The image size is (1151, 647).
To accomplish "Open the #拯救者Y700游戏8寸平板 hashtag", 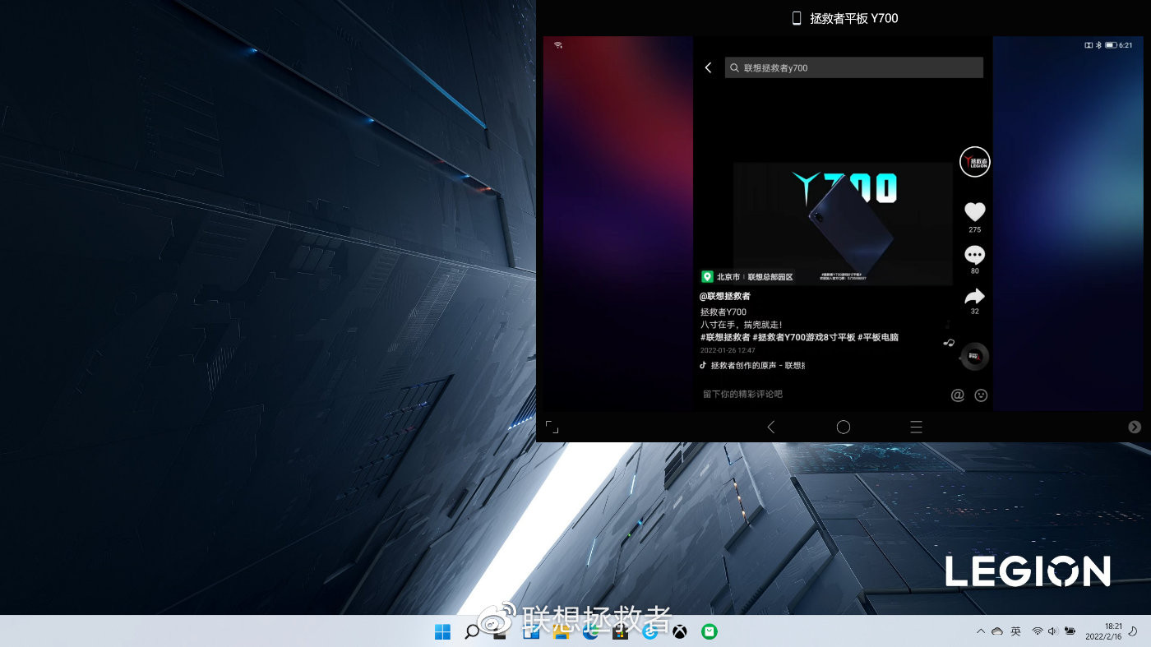I will click(x=804, y=337).
